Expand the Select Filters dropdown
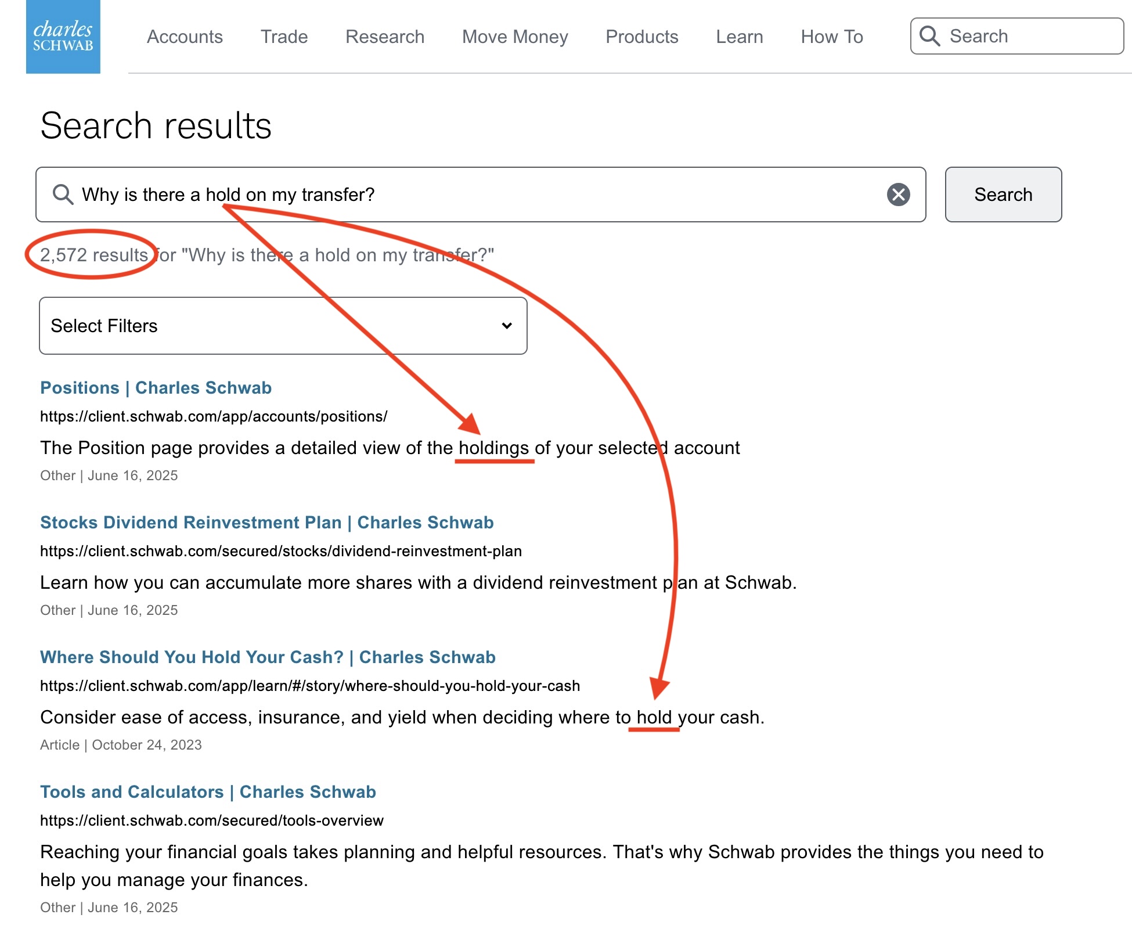The width and height of the screenshot is (1132, 929). pos(283,326)
